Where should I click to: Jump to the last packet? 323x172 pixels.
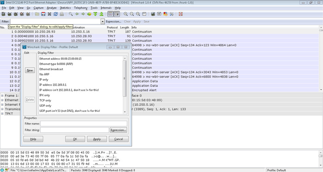click(x=101, y=14)
